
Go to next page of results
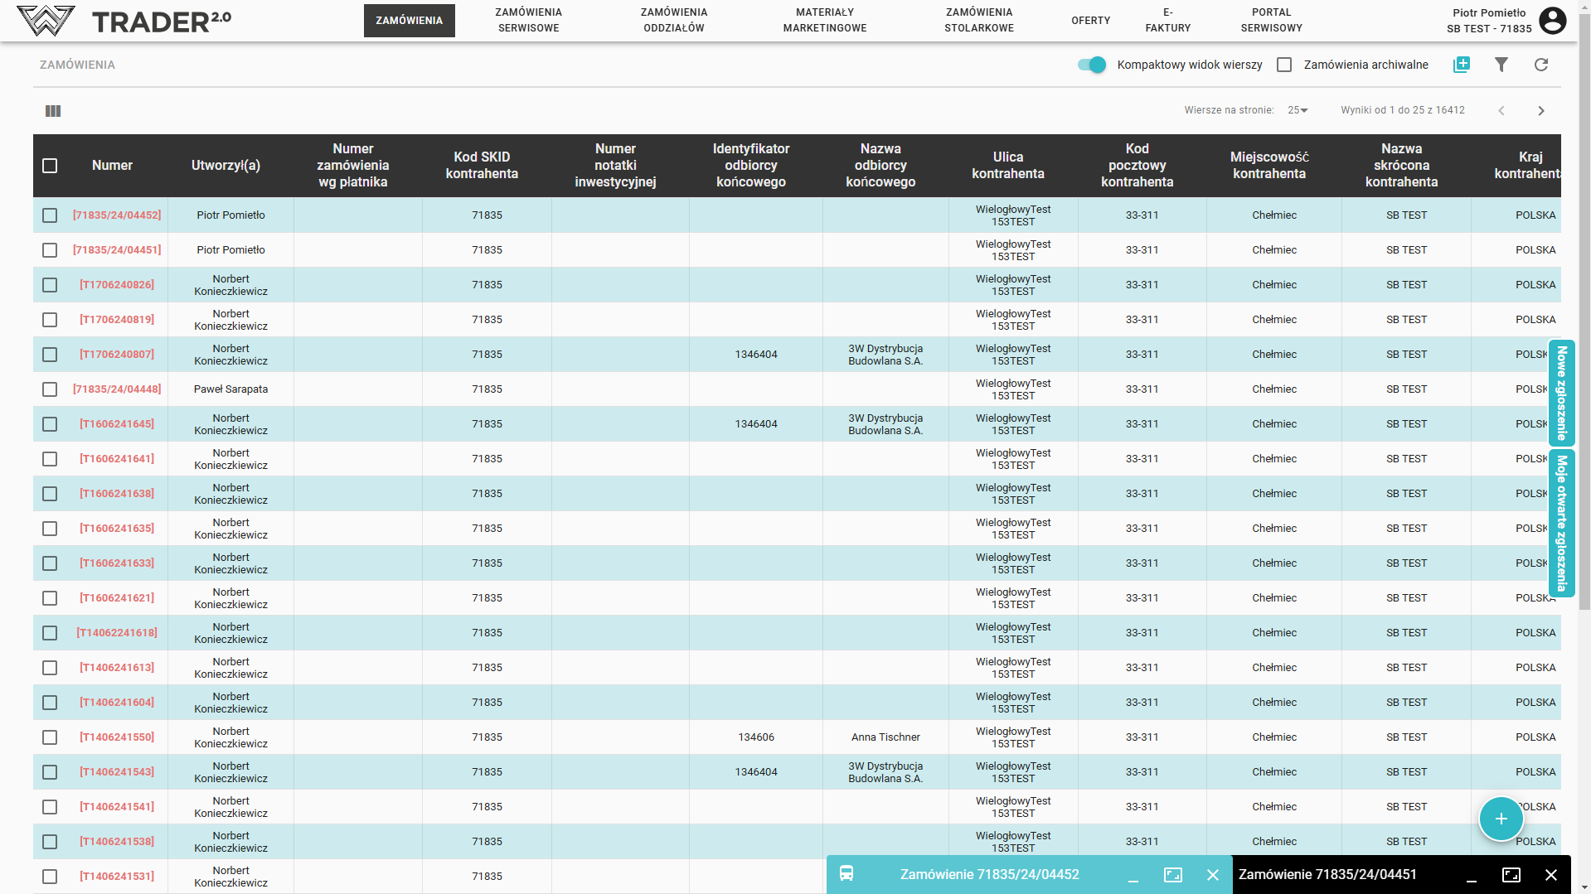coord(1540,111)
